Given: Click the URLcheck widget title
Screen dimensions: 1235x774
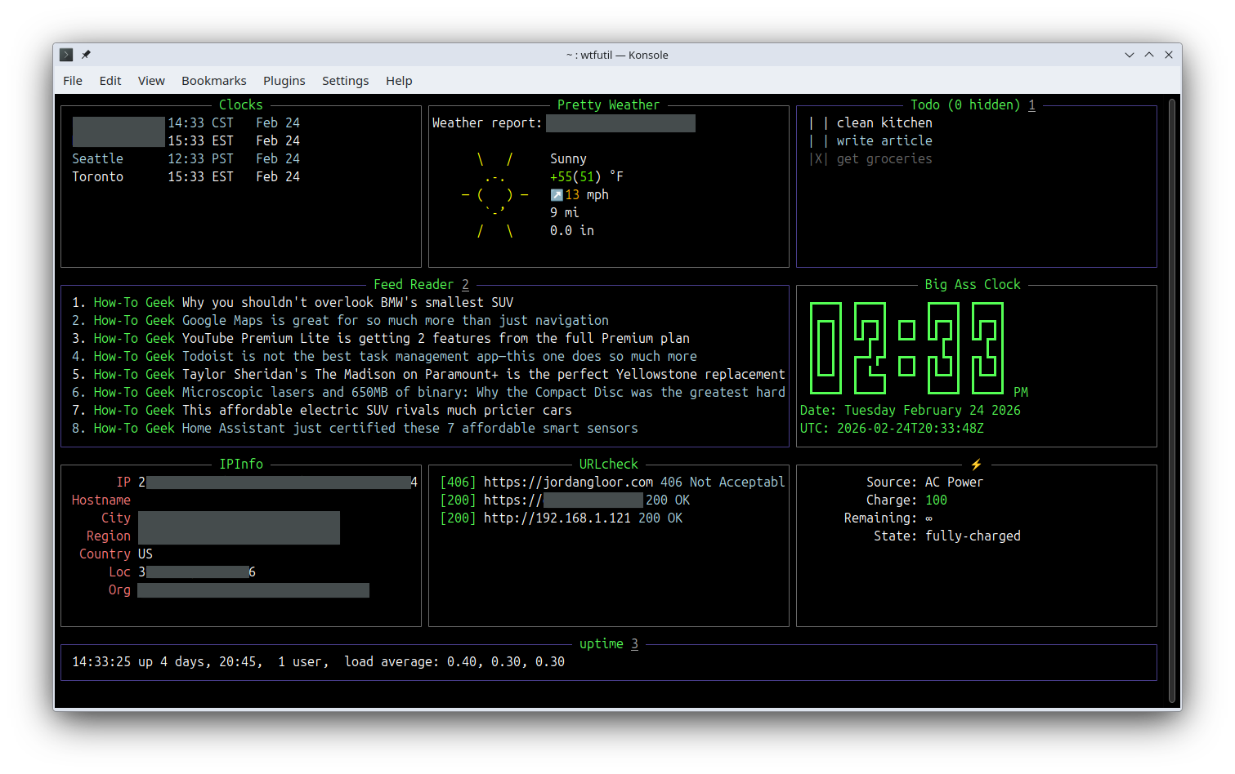Looking at the screenshot, I should (x=608, y=464).
